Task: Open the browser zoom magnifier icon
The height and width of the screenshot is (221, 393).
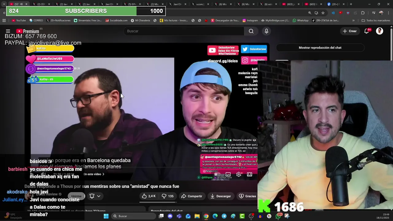Action: coord(309,13)
